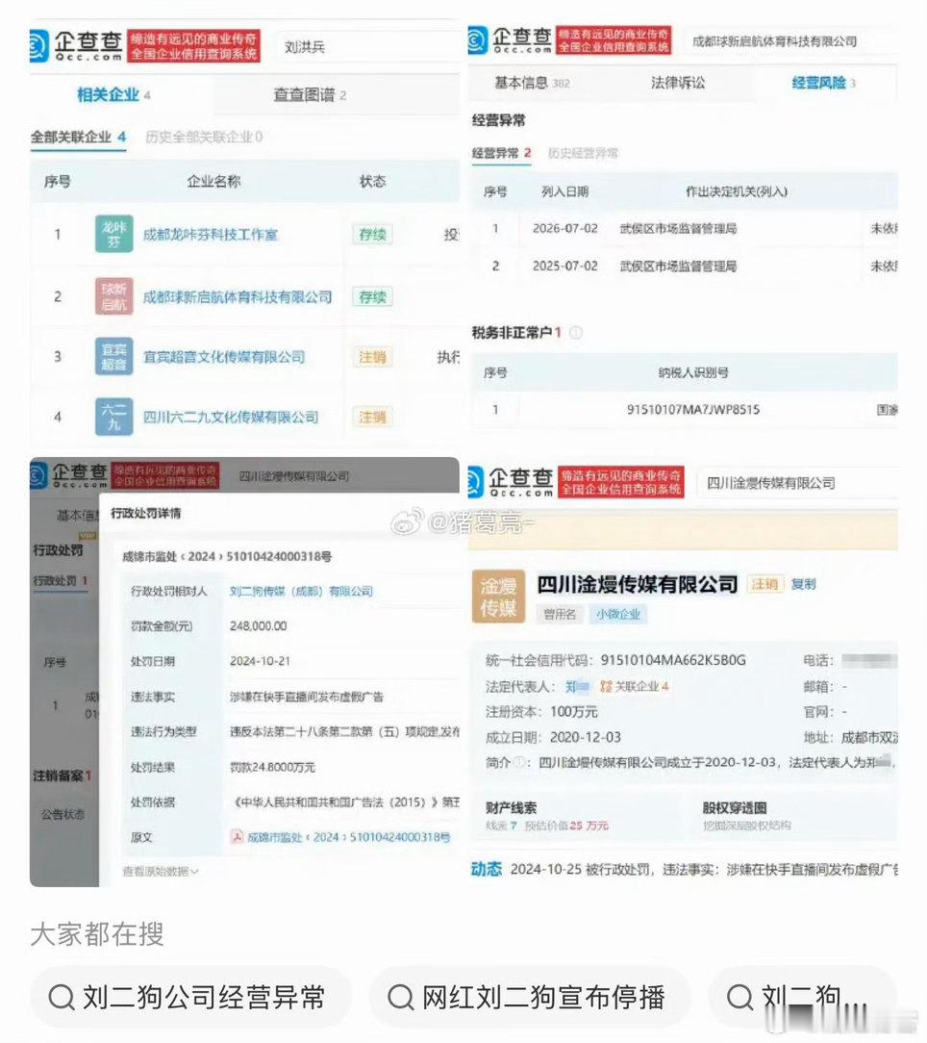This screenshot has width=927, height=1043.
Task: Open the 法律诉讼 tab
Action: click(x=678, y=83)
